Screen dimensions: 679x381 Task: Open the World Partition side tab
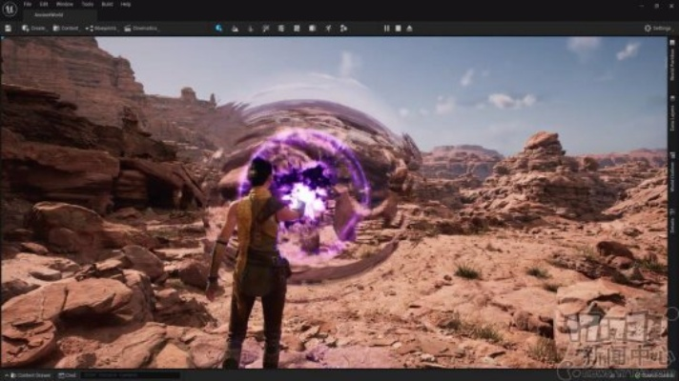coord(672,61)
